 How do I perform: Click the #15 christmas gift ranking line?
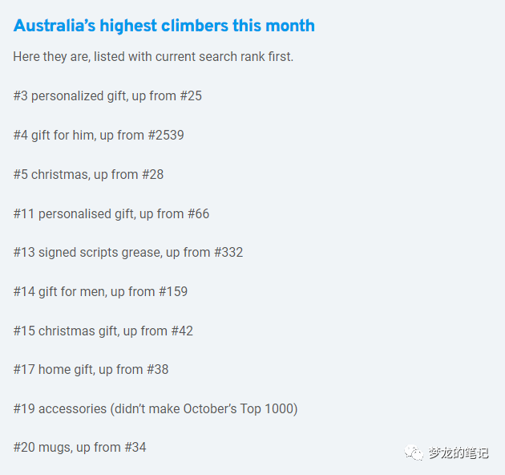tap(103, 331)
